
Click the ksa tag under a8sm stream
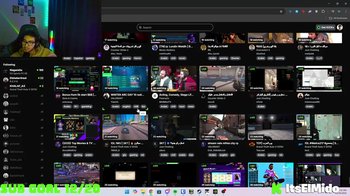coord(191,155)
